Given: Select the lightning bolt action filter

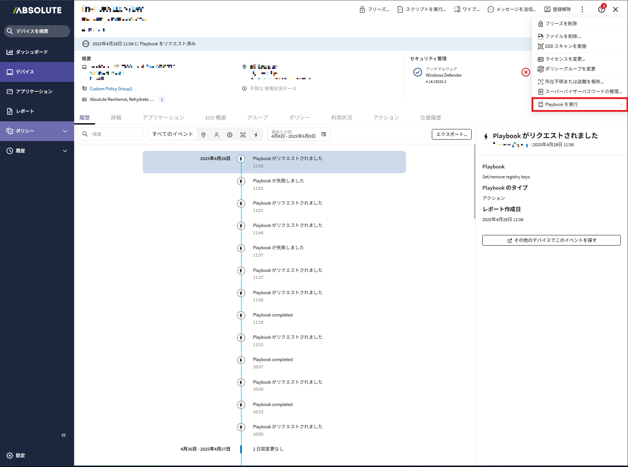Looking at the screenshot, I should [x=256, y=135].
